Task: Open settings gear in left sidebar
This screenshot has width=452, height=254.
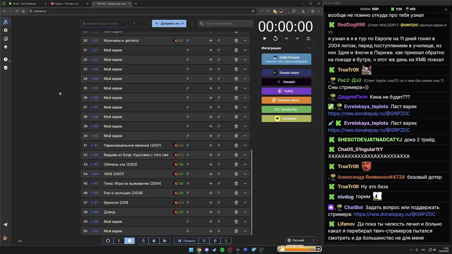Action: 6,30
